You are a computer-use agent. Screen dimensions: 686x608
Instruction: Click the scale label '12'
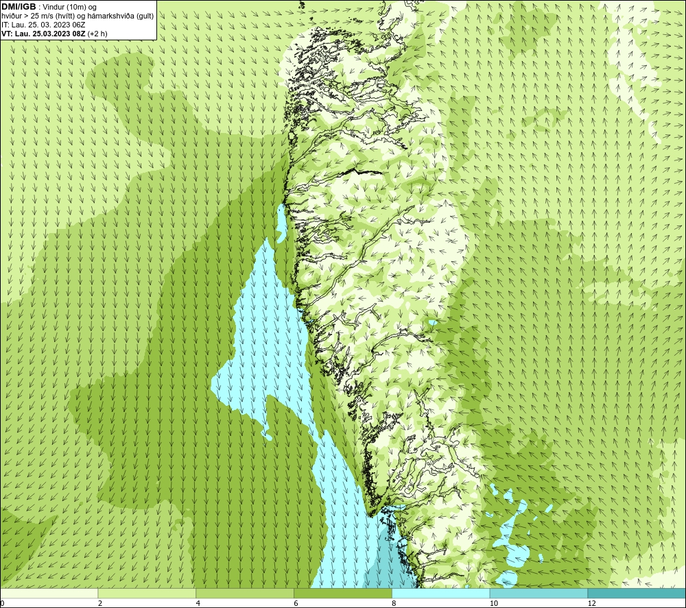point(591,604)
